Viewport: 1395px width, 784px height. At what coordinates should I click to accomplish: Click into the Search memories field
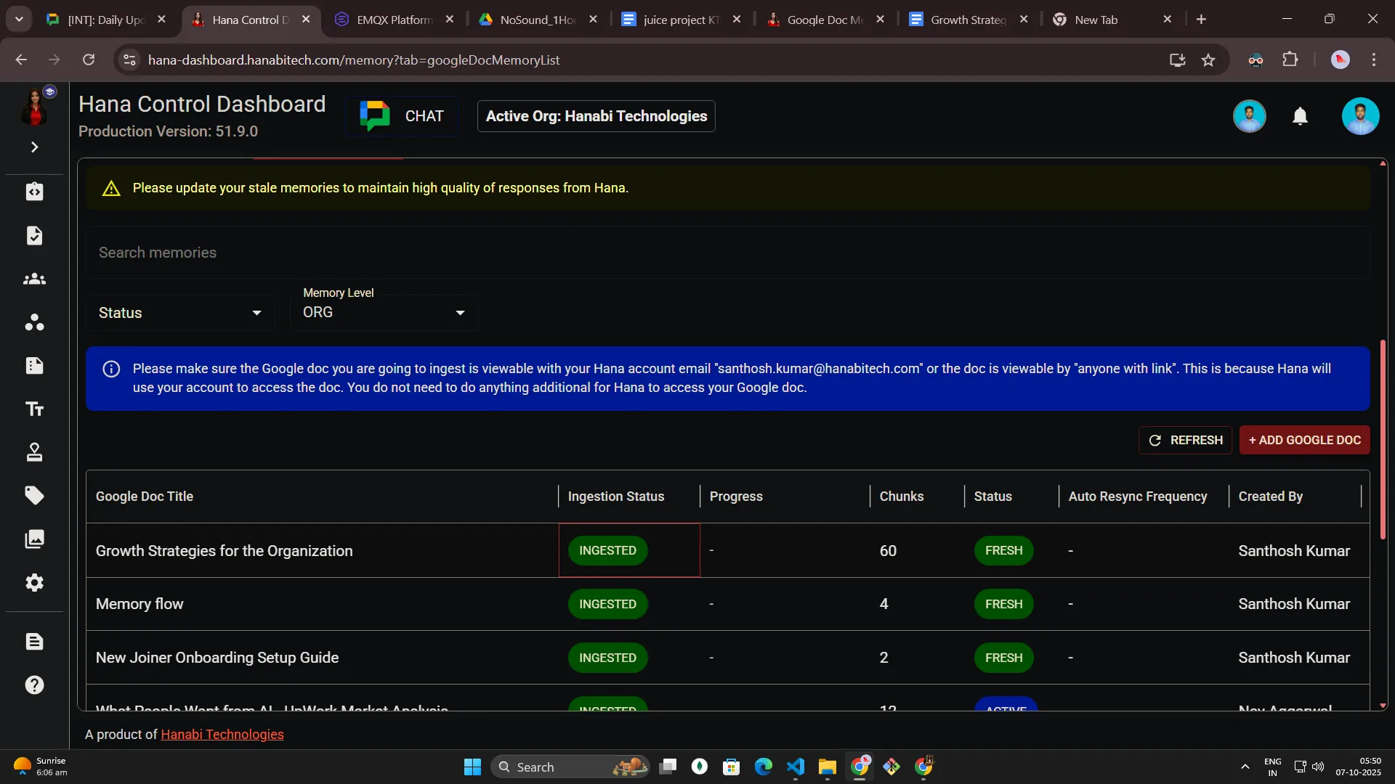727,253
